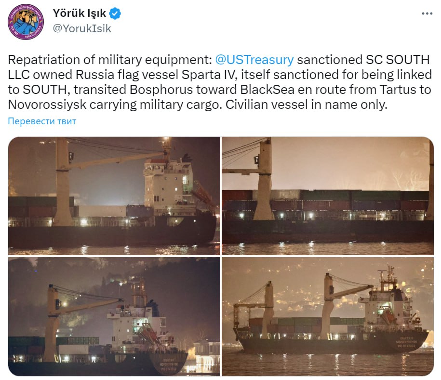Click the Перевести твит translate link
Screen dimensions: 441x380
(42, 121)
